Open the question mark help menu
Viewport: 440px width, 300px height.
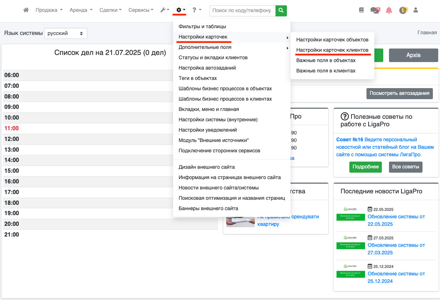[197, 10]
